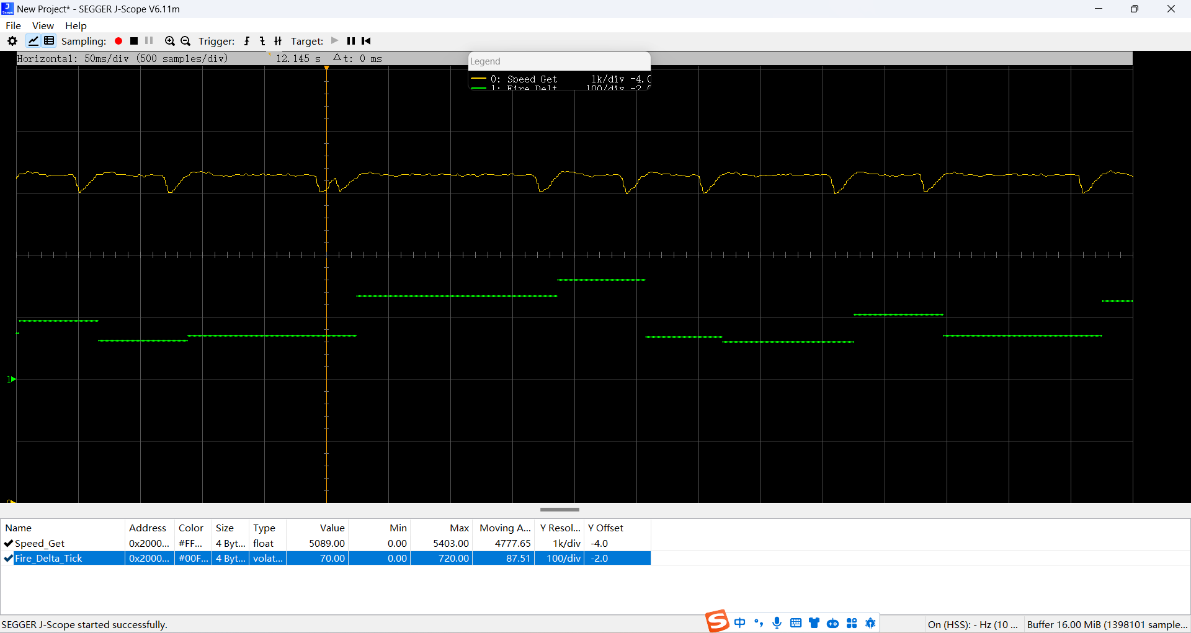The width and height of the screenshot is (1191, 633).
Task: Open the IME skin shirt icon
Action: [814, 622]
